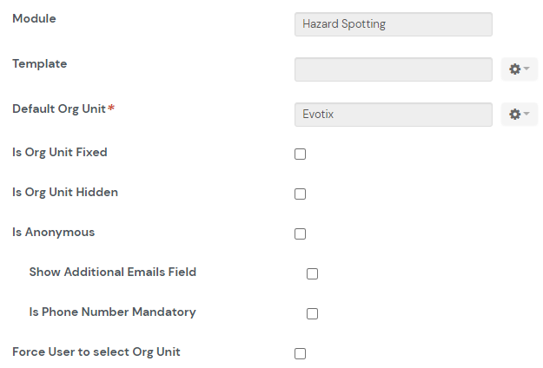Click the Is Anonymous label text
This screenshot has width=543, height=368.
[x=54, y=233]
